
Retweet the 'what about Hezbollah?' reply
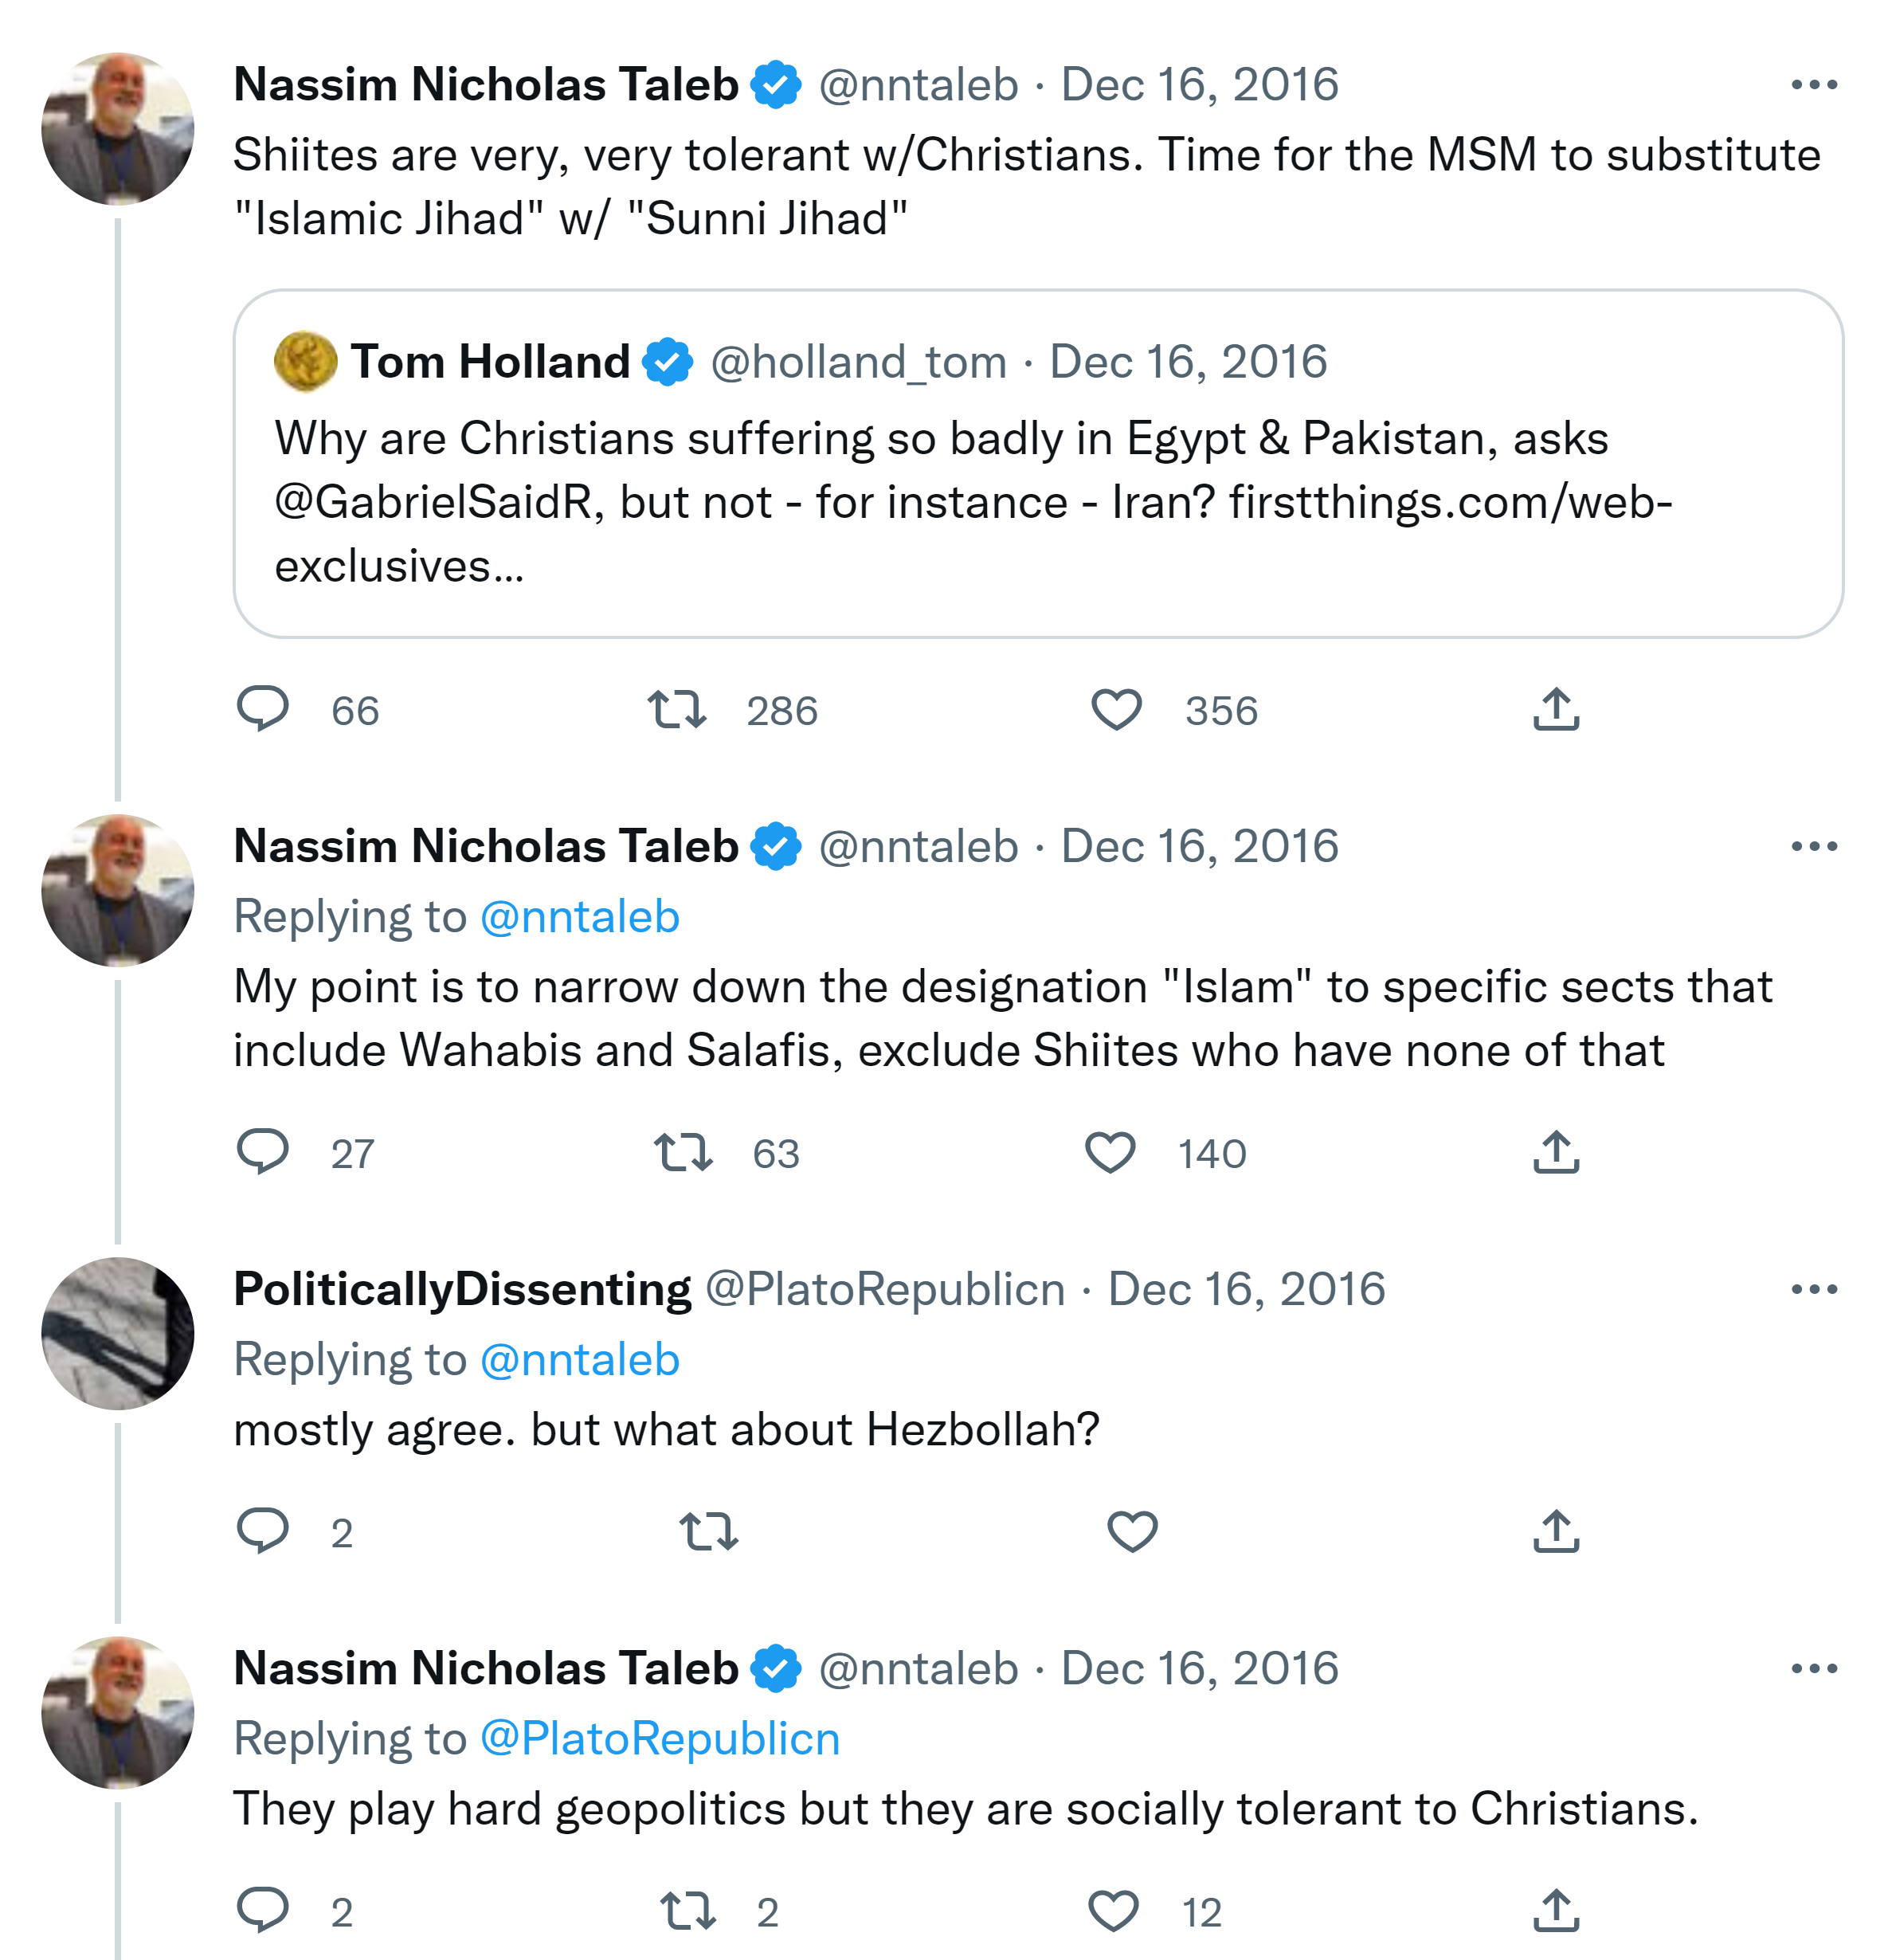[x=708, y=1531]
